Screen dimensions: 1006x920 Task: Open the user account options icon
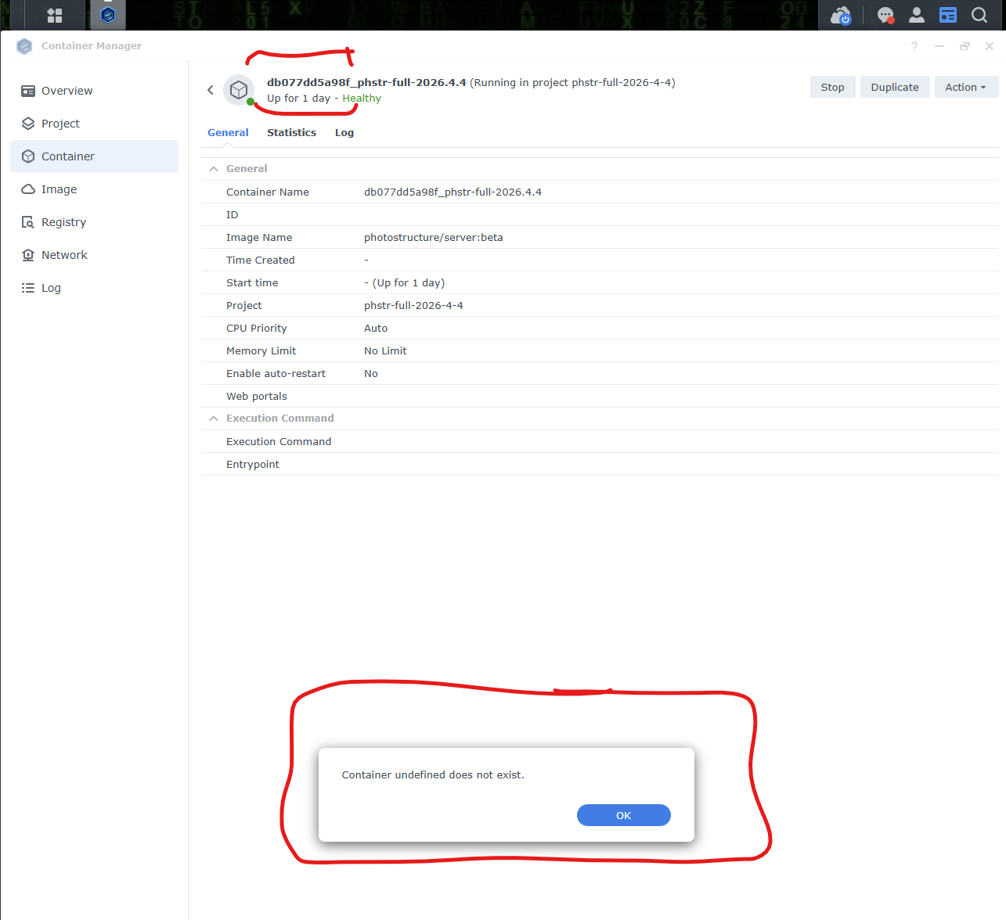point(917,16)
